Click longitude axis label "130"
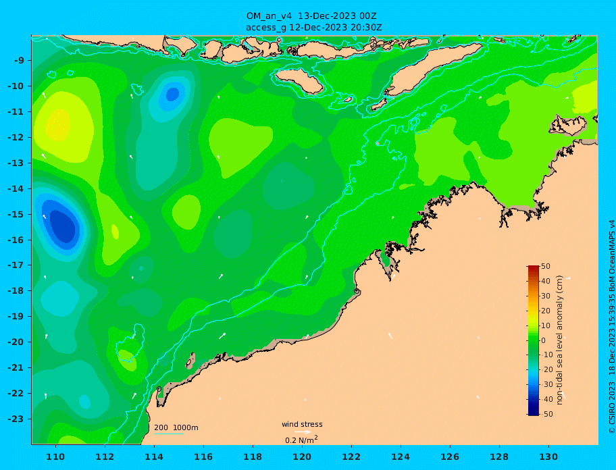Viewport: 616px width, 470px height. tap(548, 456)
